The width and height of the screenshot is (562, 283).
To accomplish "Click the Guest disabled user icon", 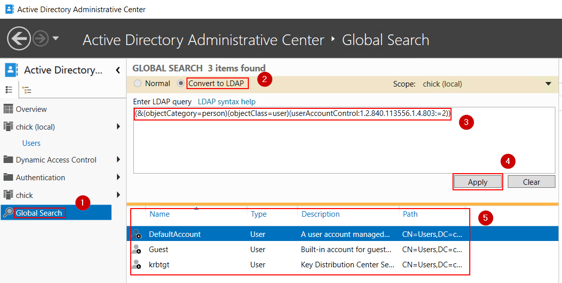I will tap(136, 249).
